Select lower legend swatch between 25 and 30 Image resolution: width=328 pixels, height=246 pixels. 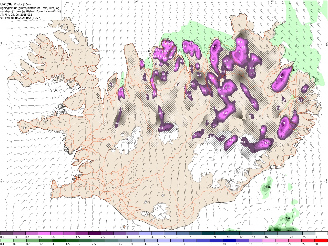(x=307, y=240)
